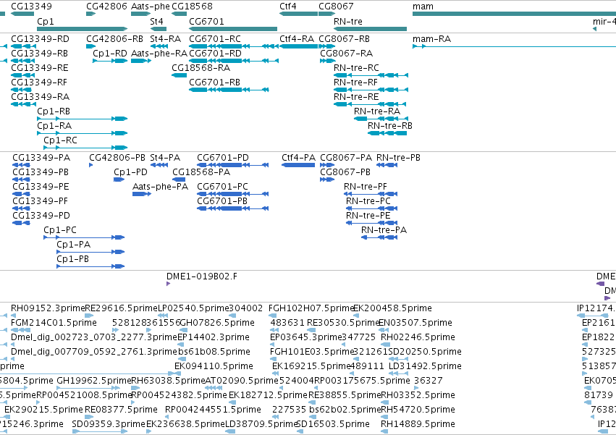
Task: Click the Cp1-PB protein label
Action: 72,259
